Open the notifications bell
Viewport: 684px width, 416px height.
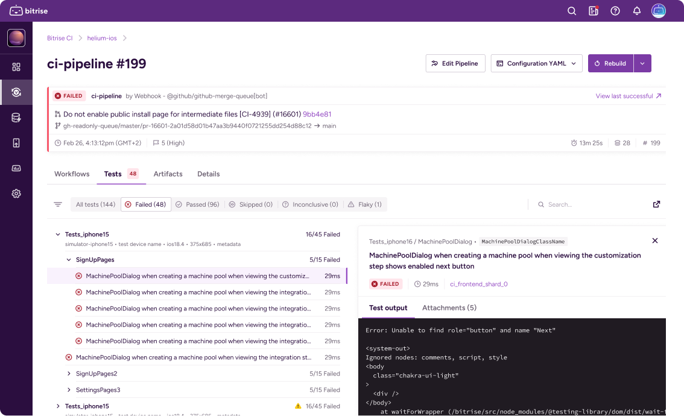[637, 11]
